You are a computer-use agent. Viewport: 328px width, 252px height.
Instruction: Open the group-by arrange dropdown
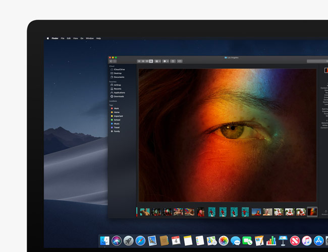(158, 61)
